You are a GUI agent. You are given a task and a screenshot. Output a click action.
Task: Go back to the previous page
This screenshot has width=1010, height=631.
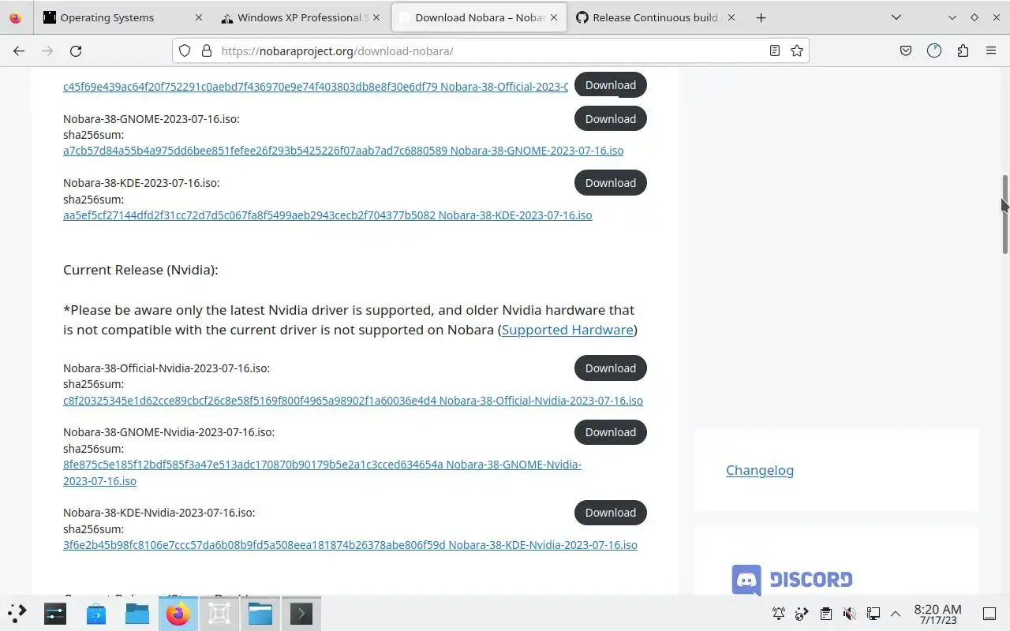click(19, 50)
